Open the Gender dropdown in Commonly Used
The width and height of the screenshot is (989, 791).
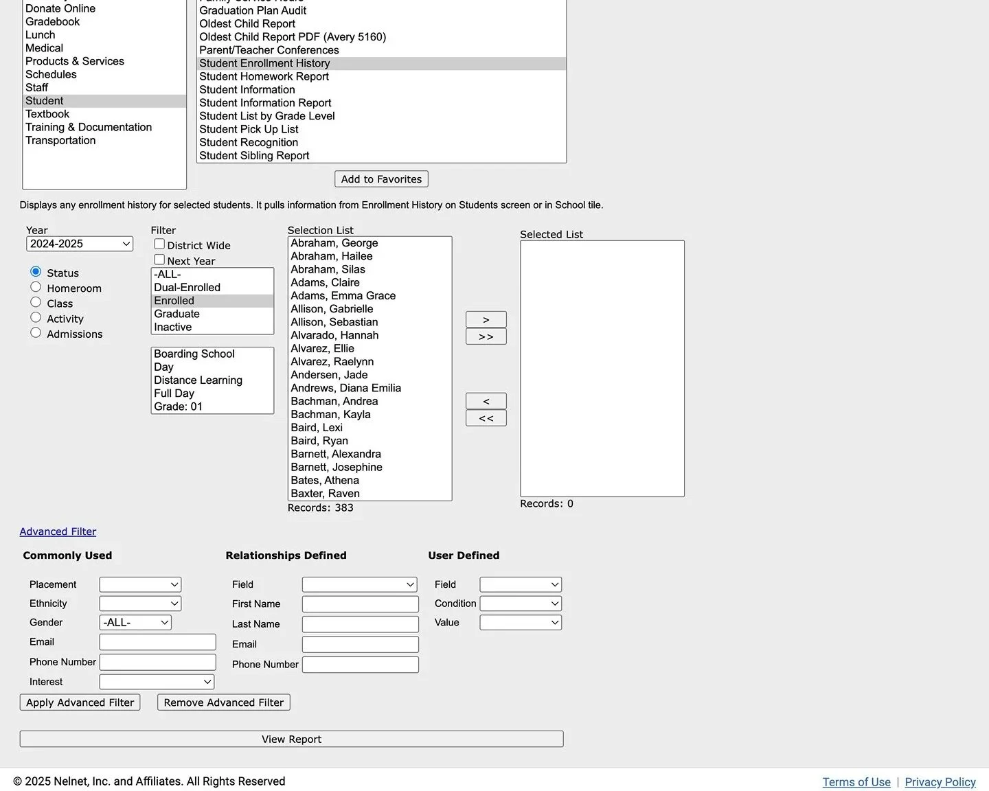pyautogui.click(x=135, y=622)
